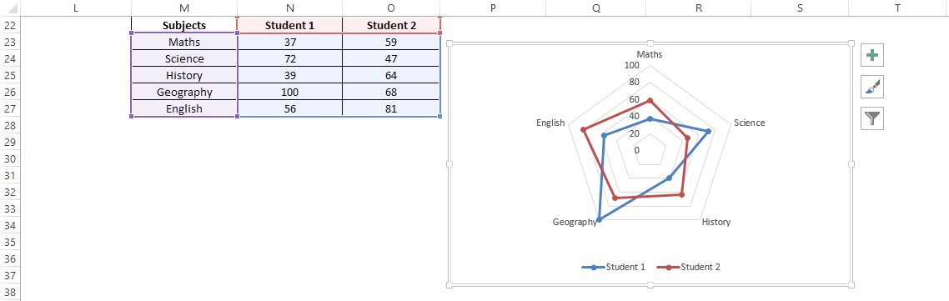This screenshot has height=301, width=949.
Task: Click the cell containing Geography
Action: tap(184, 93)
